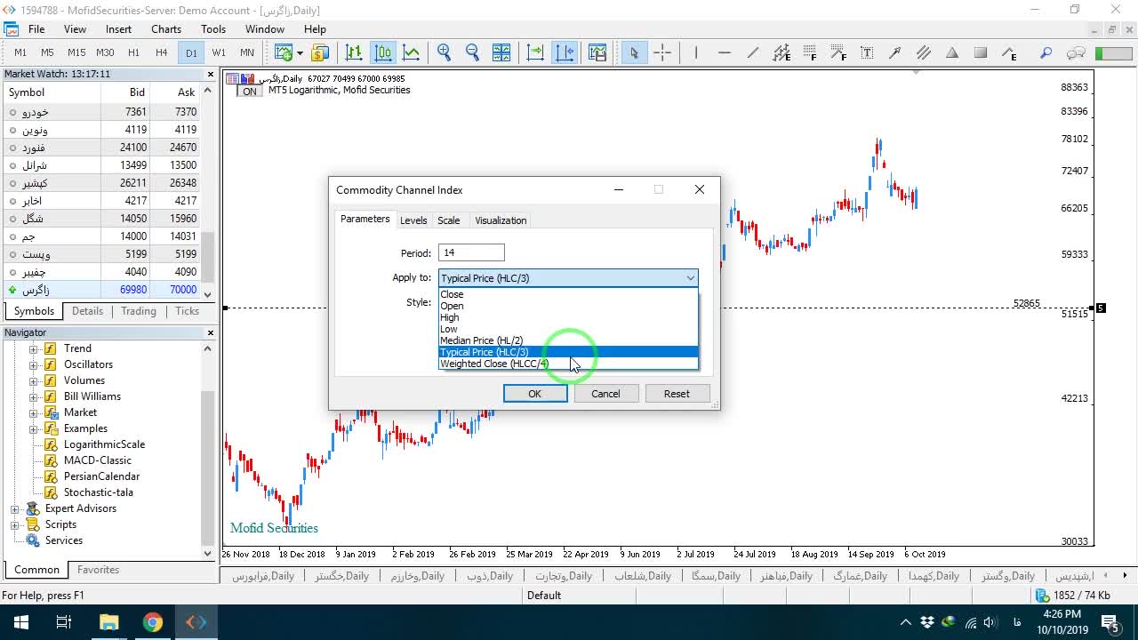Select the Trendline drawing tool

point(753,52)
